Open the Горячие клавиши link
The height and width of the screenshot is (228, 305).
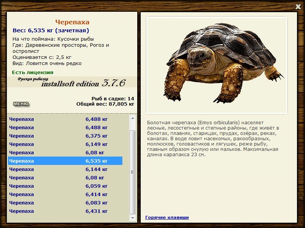point(167,217)
